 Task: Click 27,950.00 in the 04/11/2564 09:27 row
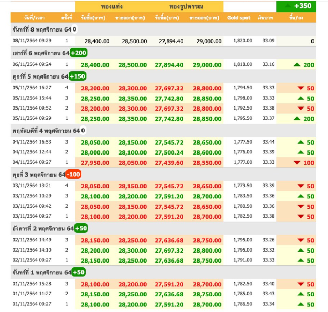[95, 163]
